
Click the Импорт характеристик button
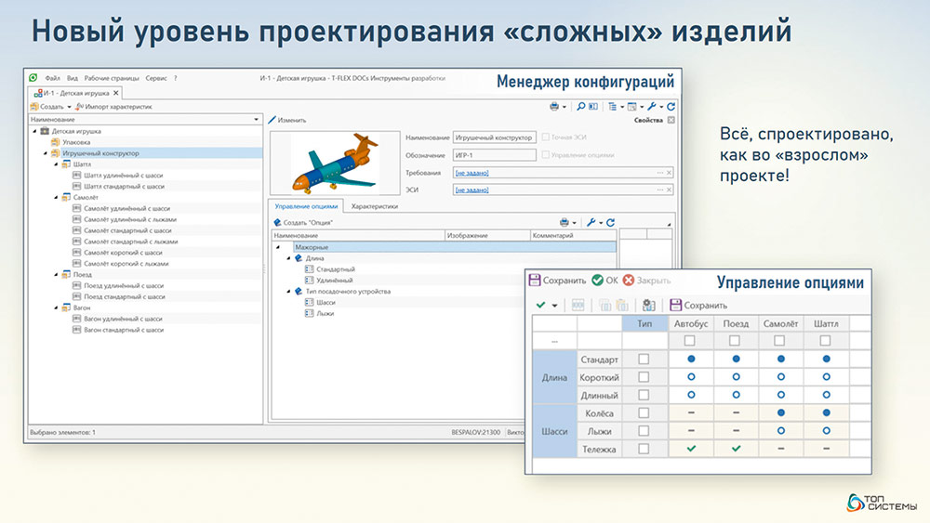pos(113,107)
